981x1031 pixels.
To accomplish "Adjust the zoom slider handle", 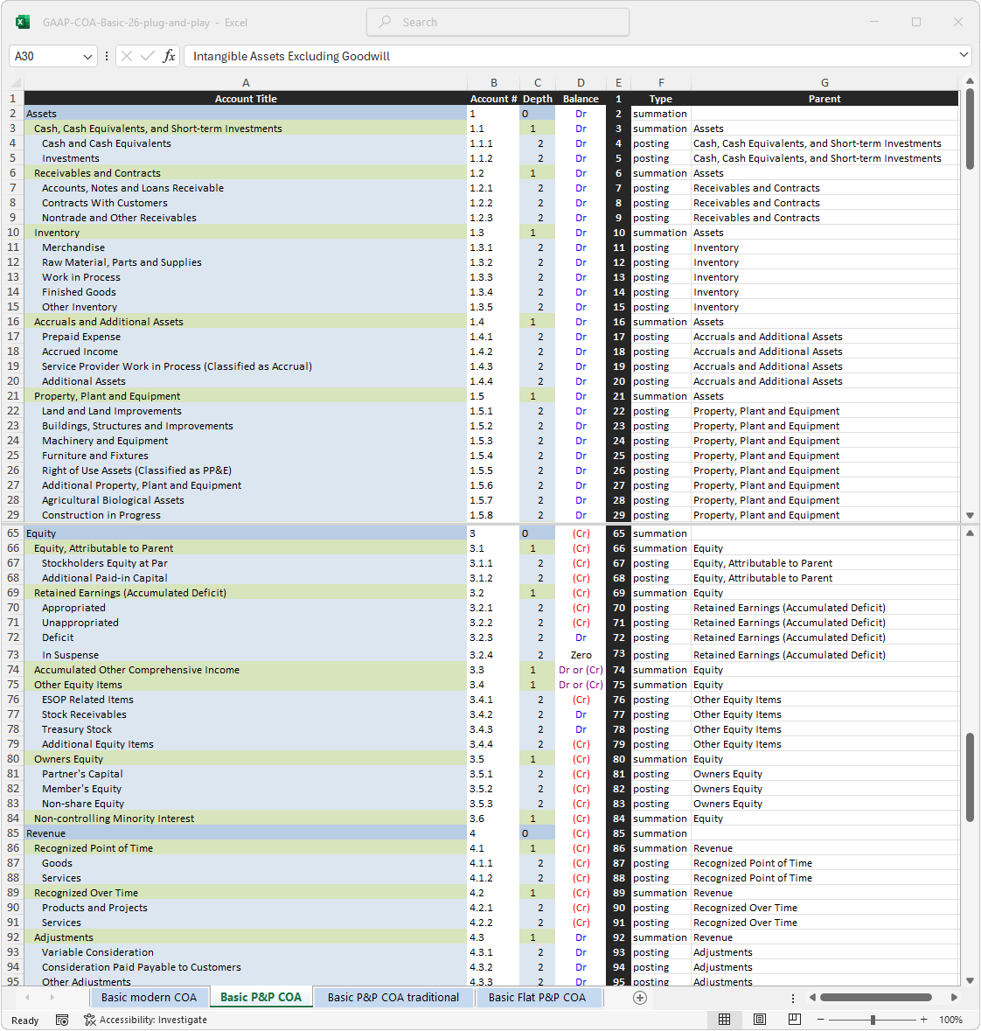I will click(x=873, y=1020).
